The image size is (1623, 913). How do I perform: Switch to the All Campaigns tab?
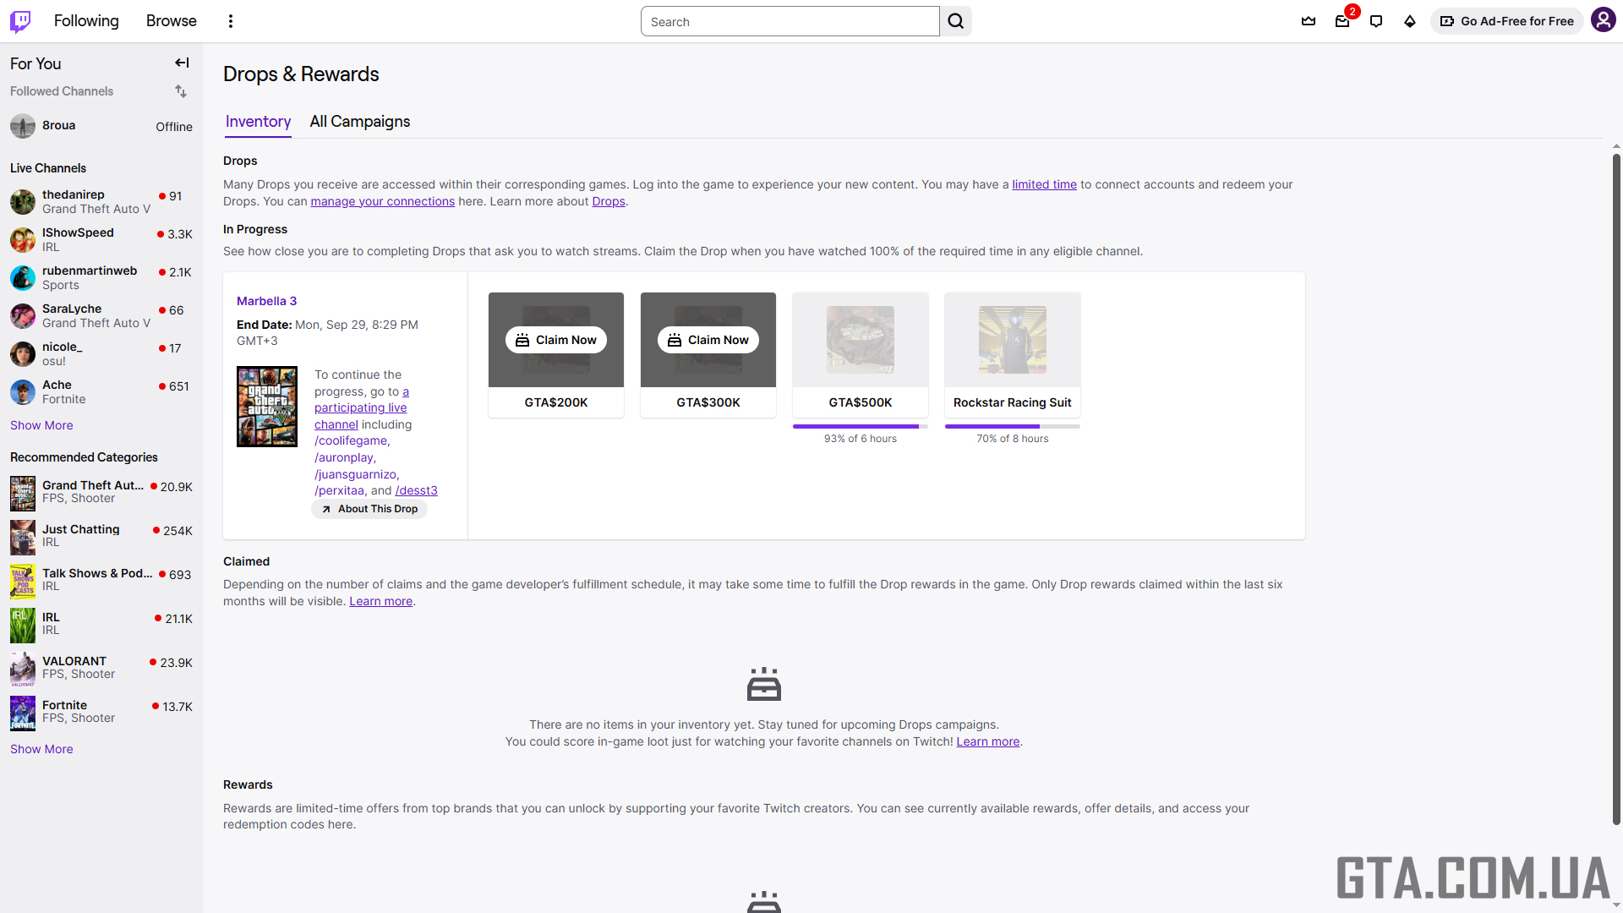pyautogui.click(x=359, y=122)
